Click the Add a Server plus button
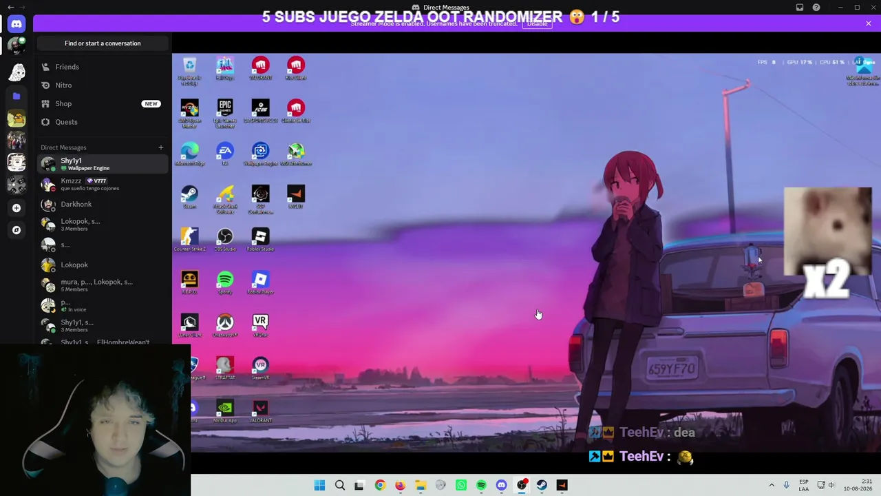 [x=17, y=208]
